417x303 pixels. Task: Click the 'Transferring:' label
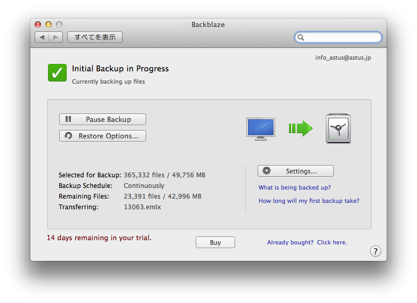(x=78, y=207)
